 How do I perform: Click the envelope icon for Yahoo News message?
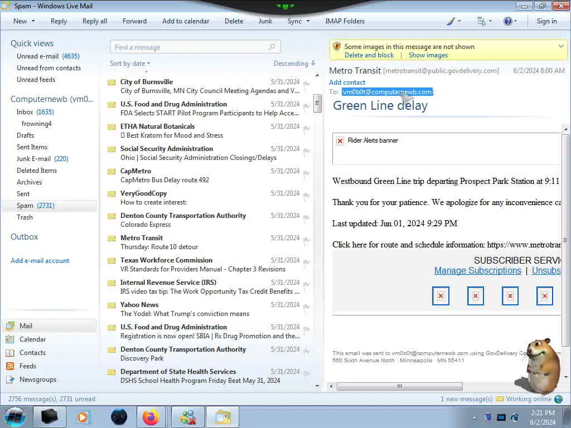click(x=112, y=305)
